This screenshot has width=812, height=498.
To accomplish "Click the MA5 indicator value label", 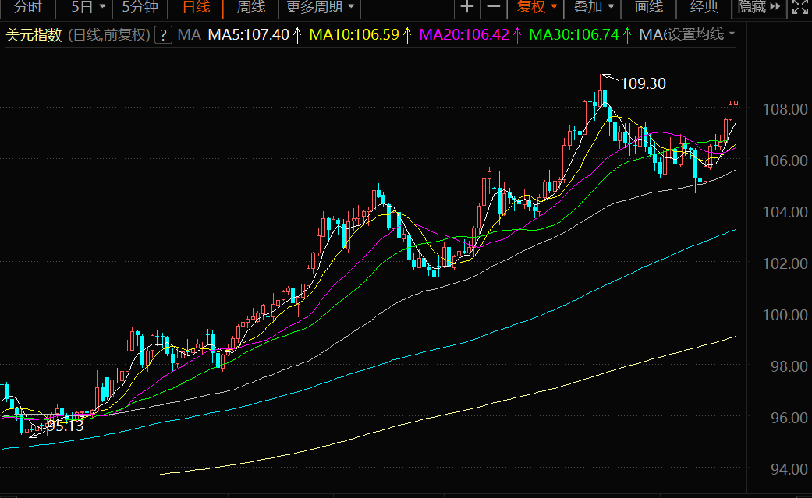I will (248, 34).
